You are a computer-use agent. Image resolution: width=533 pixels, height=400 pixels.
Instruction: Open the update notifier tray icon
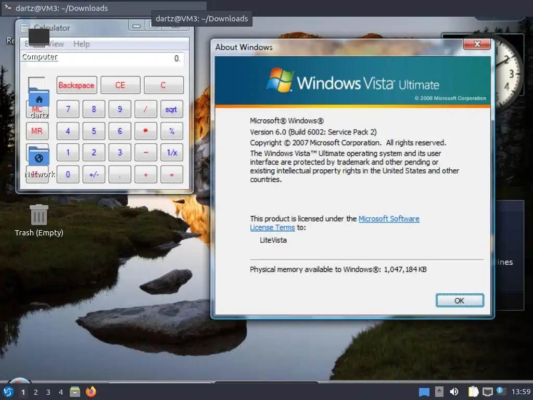pos(501,391)
